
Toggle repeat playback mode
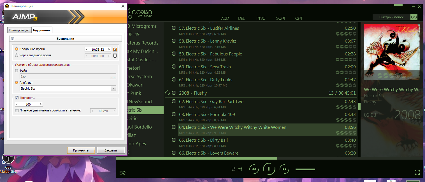(x=233, y=169)
